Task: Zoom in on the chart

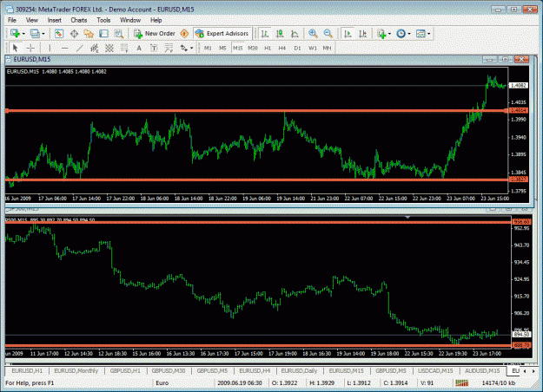Action: click(x=314, y=34)
